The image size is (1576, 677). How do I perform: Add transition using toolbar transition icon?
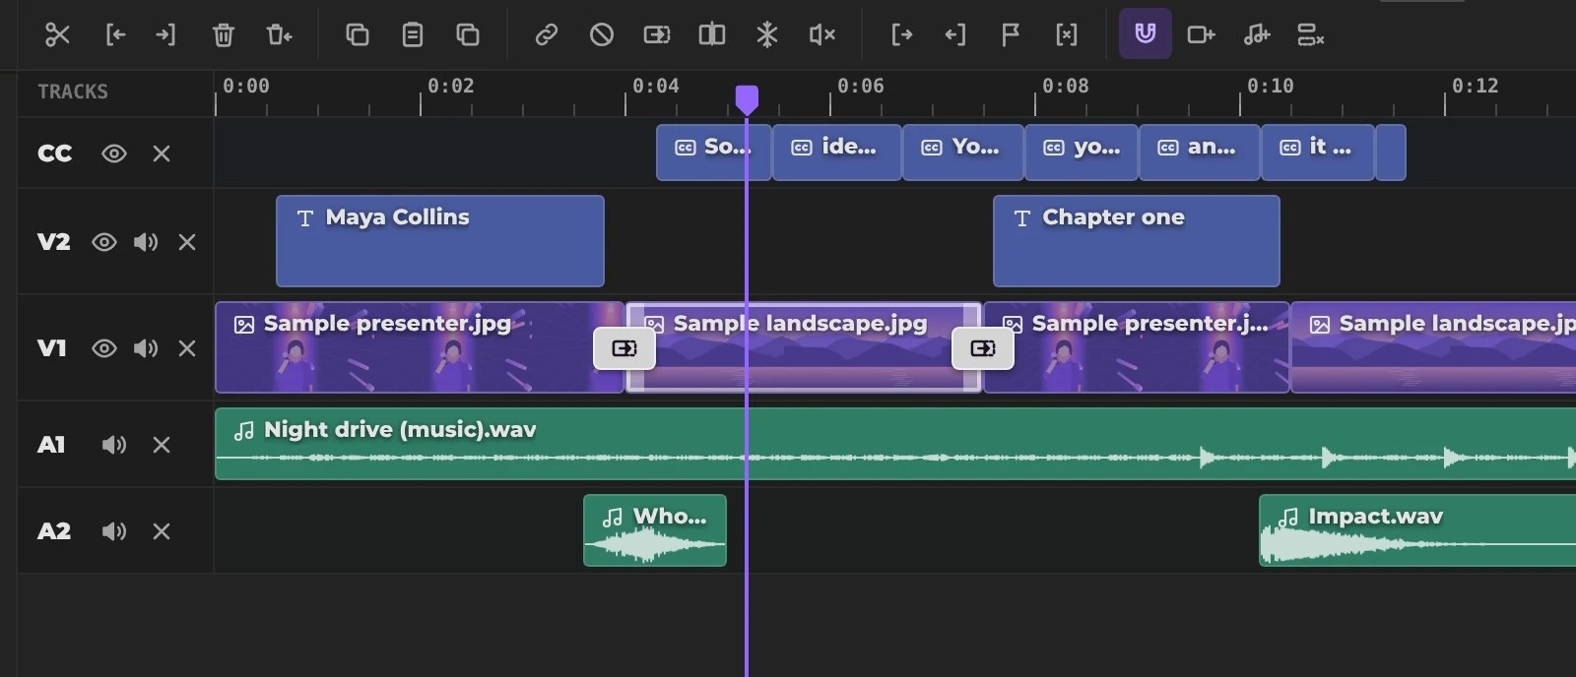point(657,35)
